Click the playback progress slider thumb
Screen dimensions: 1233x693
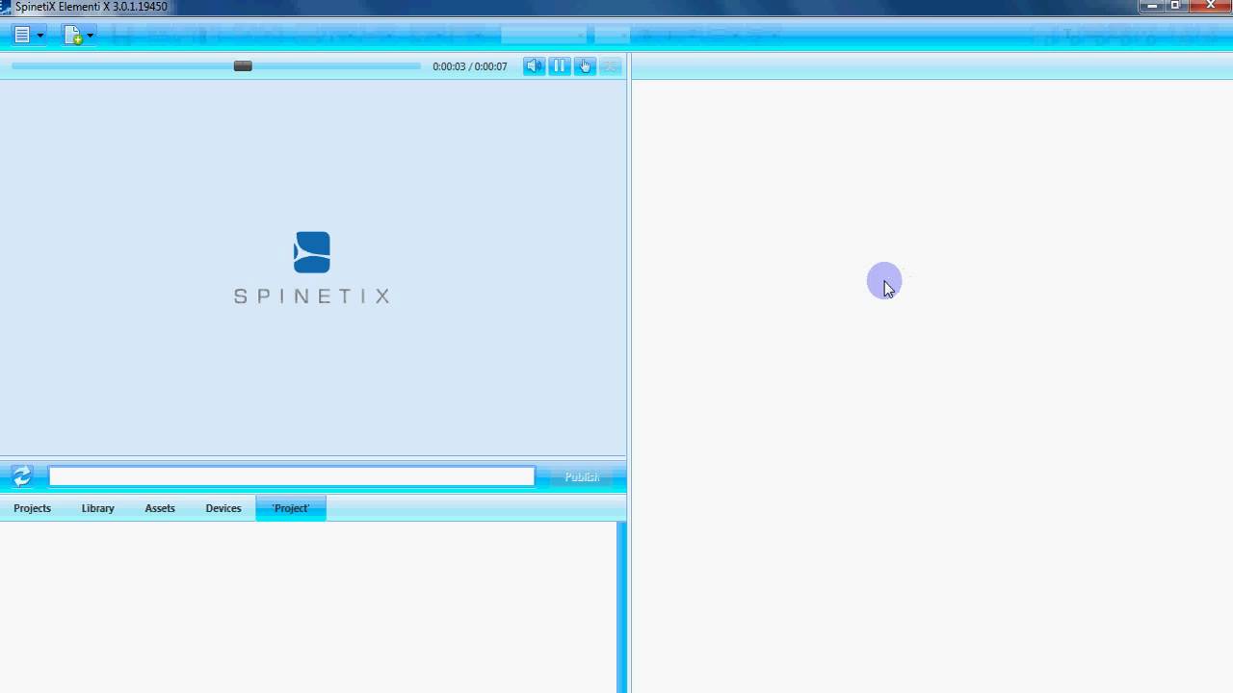243,66
